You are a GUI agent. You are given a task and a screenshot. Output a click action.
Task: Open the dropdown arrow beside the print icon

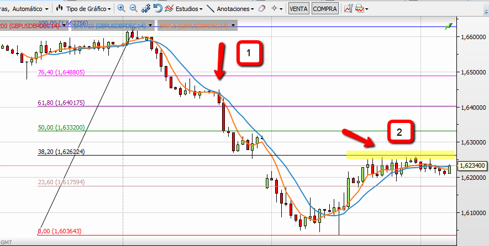(x=366, y=9)
